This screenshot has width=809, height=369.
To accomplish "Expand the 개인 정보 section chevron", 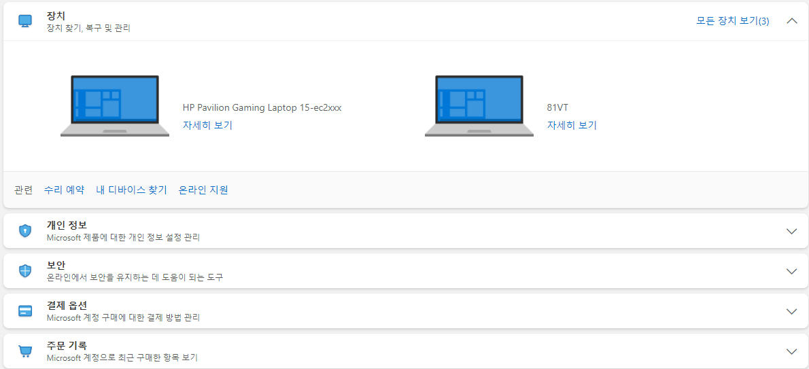I will pyautogui.click(x=792, y=231).
